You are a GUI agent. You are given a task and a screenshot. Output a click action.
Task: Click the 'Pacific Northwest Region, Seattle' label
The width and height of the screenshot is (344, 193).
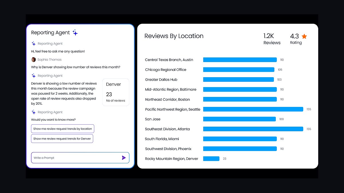point(173,109)
